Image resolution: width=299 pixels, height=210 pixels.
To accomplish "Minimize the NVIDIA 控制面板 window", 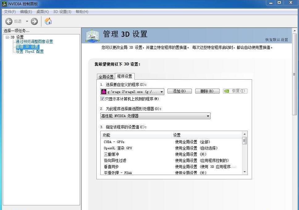I will coord(271,3).
